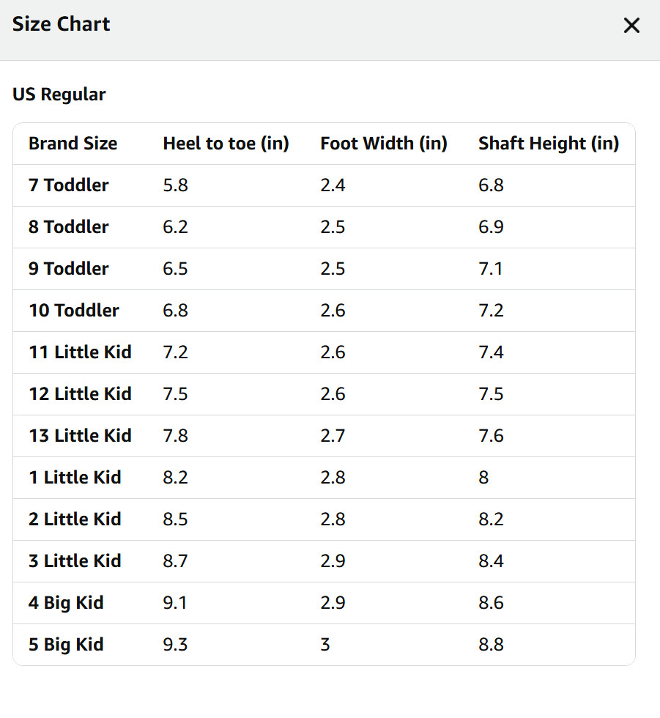Click the 12 Little Kid label
660x718 pixels.
coord(80,394)
